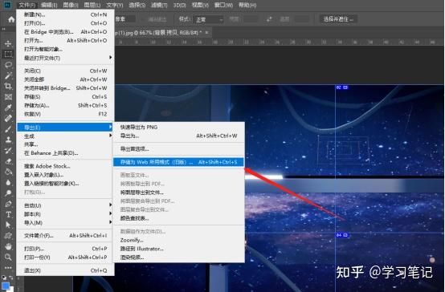Open the 图像(I) menu
The width and height of the screenshot is (445, 292).
pyautogui.click(x=71, y=5)
